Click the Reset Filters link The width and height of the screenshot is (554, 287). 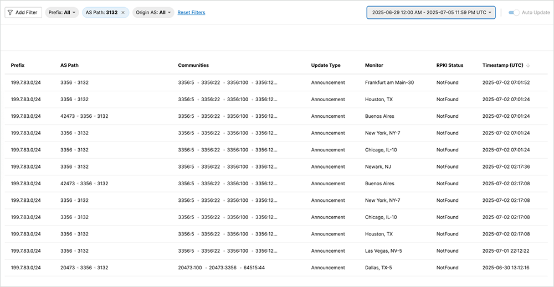pos(191,13)
